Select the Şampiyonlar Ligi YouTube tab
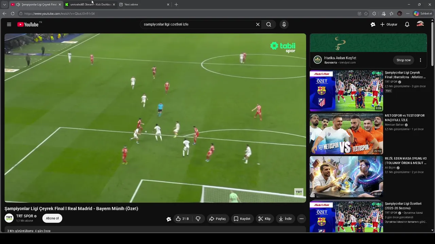Viewport: 435px width, 244px height. 36,4
